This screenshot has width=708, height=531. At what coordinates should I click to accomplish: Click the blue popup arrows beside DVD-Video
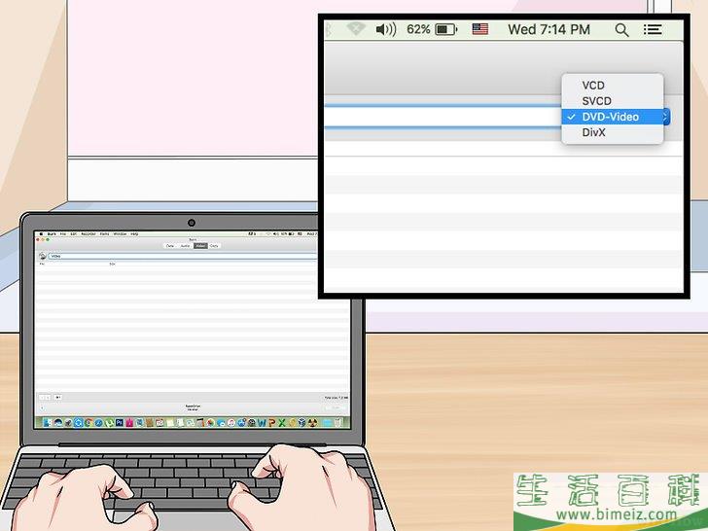[x=666, y=117]
